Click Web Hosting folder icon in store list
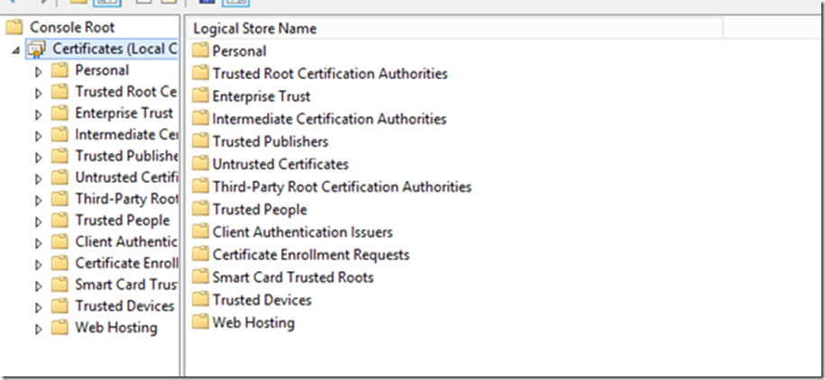This screenshot has height=380, width=825. coord(200,321)
